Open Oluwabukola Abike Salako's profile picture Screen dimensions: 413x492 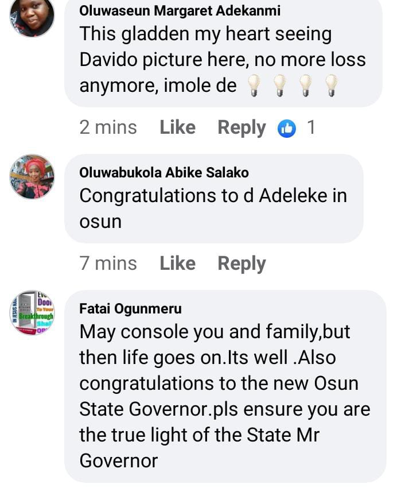point(32,176)
